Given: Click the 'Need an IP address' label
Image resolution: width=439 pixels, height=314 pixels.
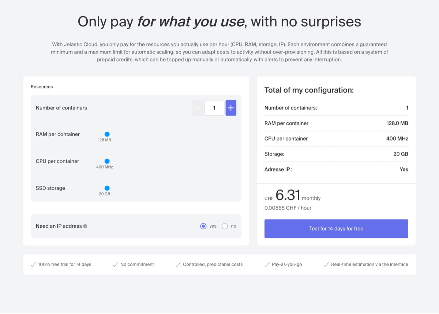Looking at the screenshot, I should 59,226.
